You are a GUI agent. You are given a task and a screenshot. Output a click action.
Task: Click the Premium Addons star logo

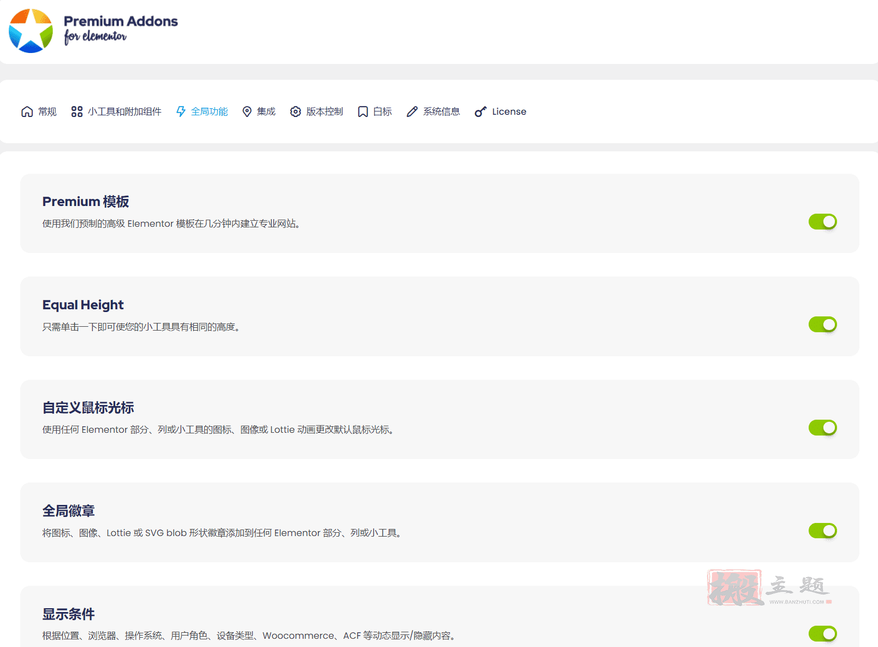(31, 31)
